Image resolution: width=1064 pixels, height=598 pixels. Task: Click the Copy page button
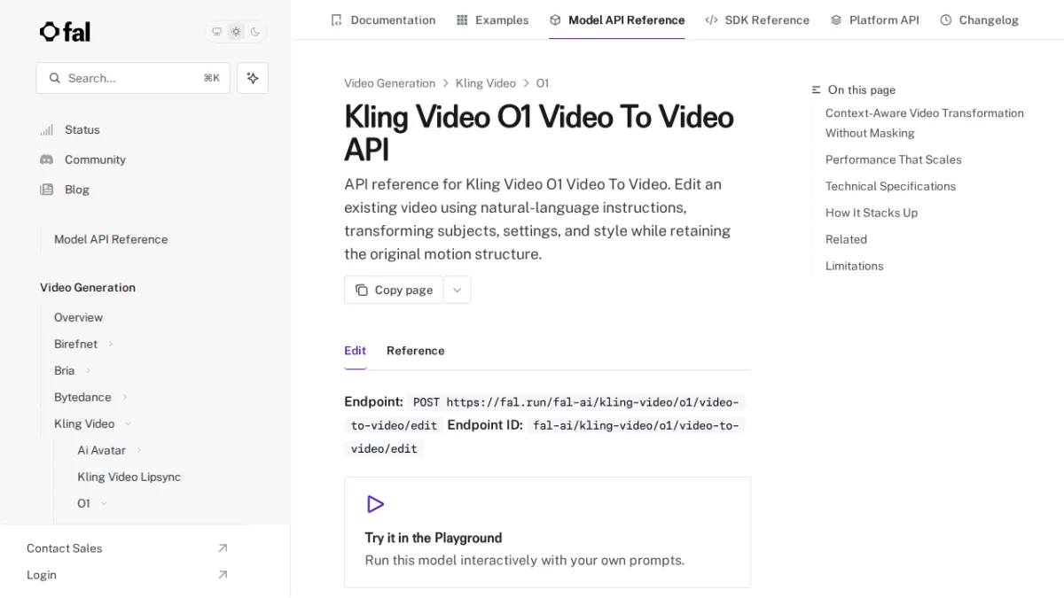click(x=394, y=290)
